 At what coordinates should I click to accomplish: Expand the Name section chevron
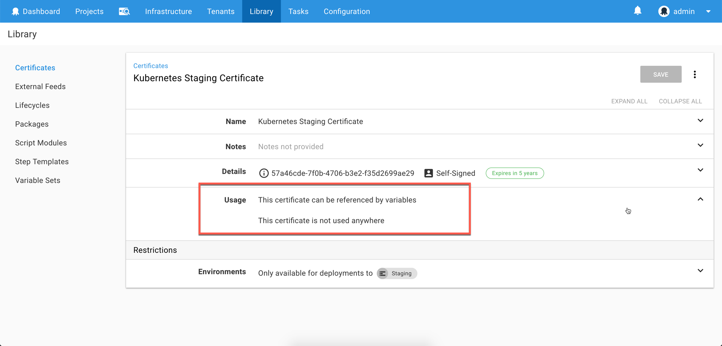pos(700,121)
